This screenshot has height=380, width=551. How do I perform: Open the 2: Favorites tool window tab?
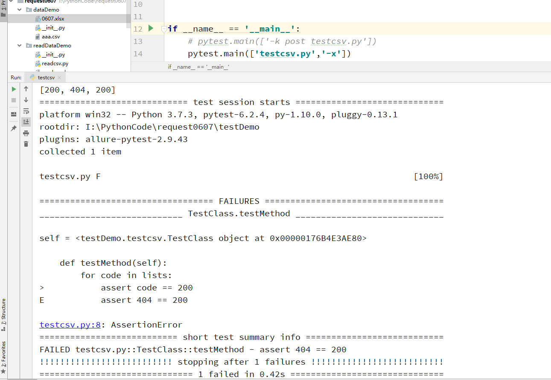pyautogui.click(x=3, y=358)
